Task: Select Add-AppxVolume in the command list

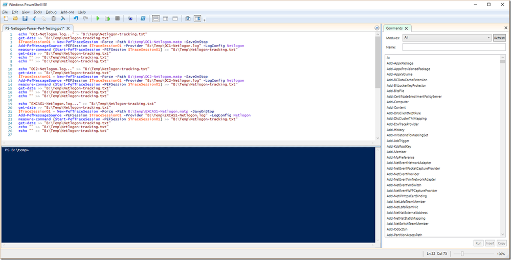Action: 399,75
